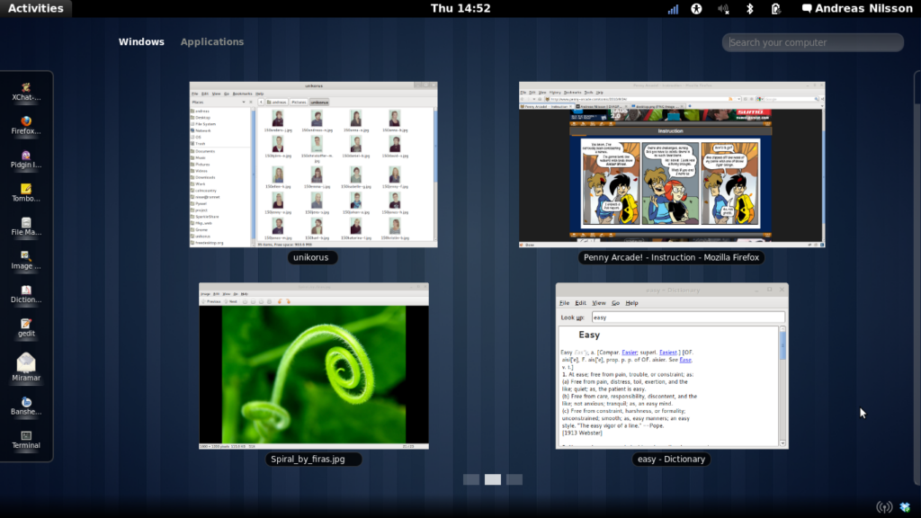Select the middle workspace indicator dot
This screenshot has height=518, width=921.
pyautogui.click(x=491, y=479)
